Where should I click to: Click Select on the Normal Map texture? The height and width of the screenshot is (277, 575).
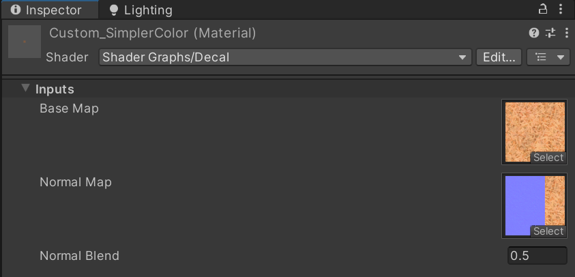click(548, 231)
